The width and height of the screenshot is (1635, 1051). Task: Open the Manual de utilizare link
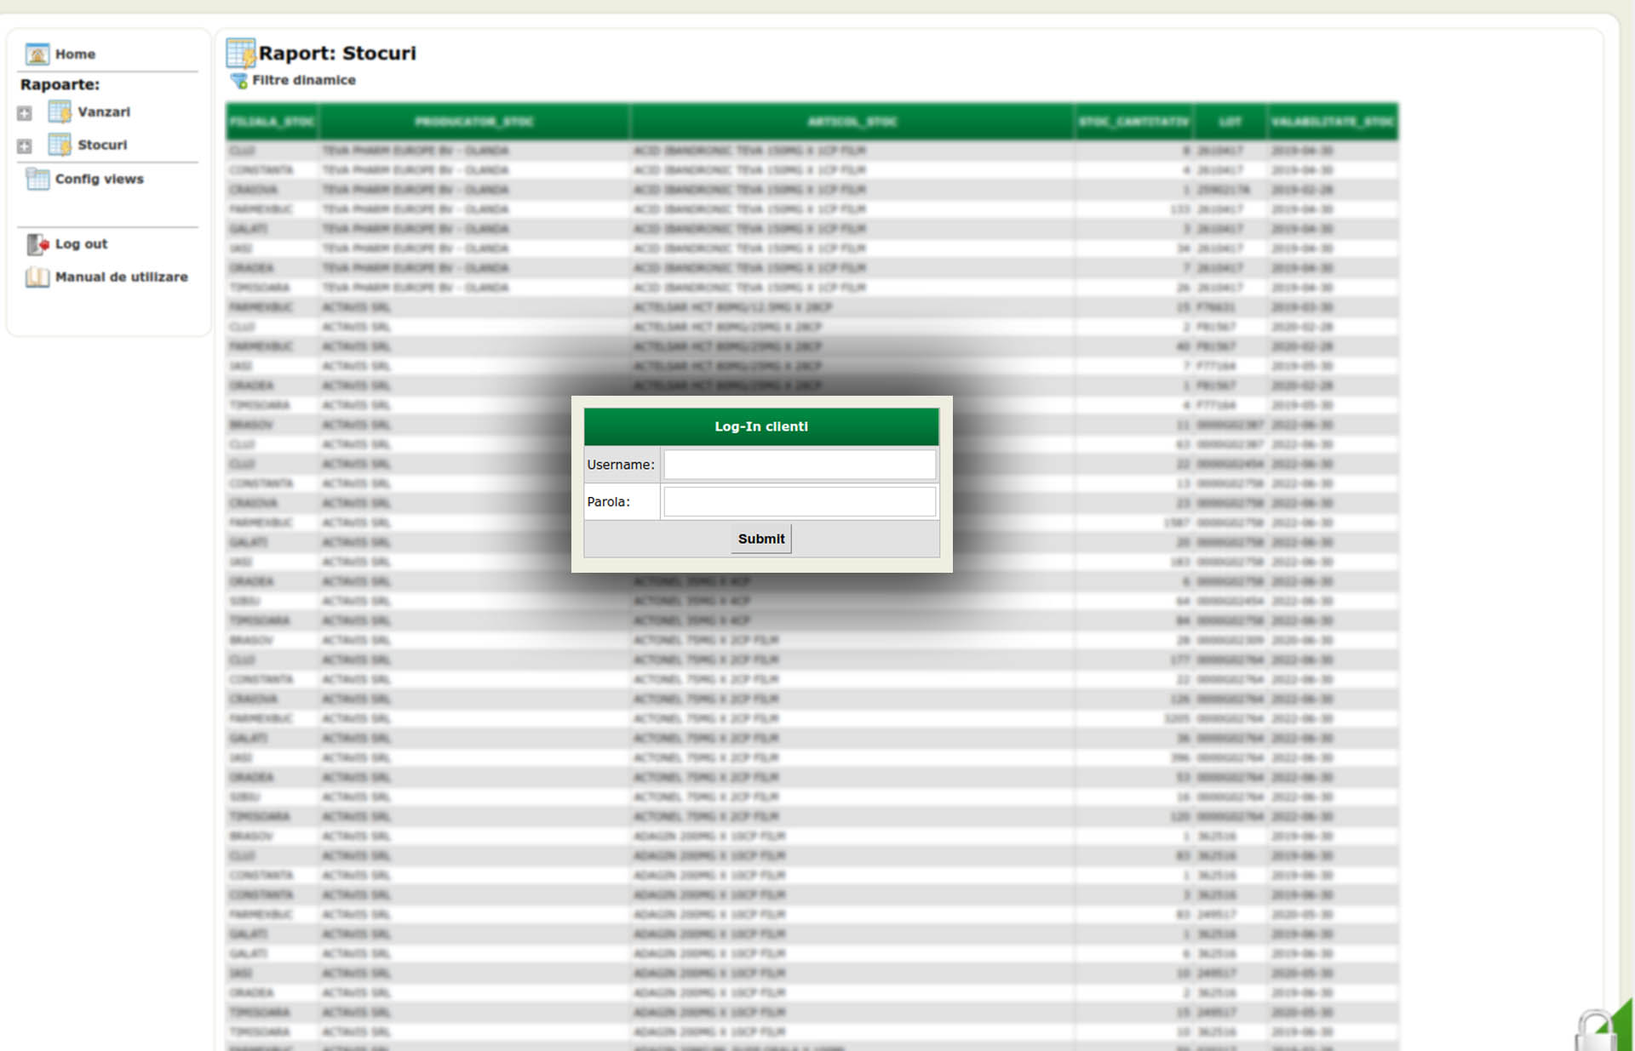121,277
